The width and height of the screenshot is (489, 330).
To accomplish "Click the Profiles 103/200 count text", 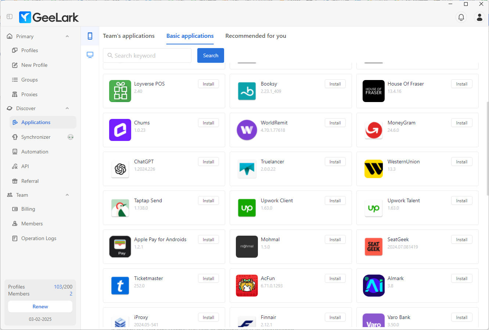I will tap(63, 287).
